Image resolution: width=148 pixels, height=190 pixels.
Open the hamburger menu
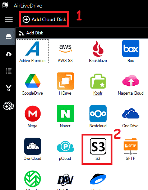pyautogui.click(x=9, y=19)
